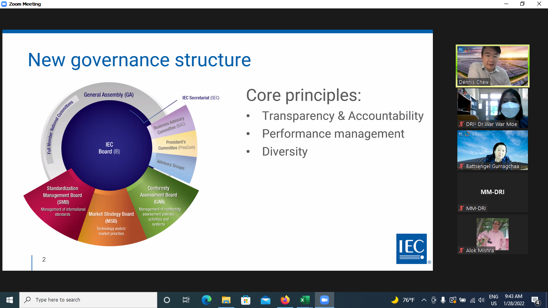Screen dimensions: 548x308
Task: Open Cortana circle icon in taskbar
Action: click(167, 300)
